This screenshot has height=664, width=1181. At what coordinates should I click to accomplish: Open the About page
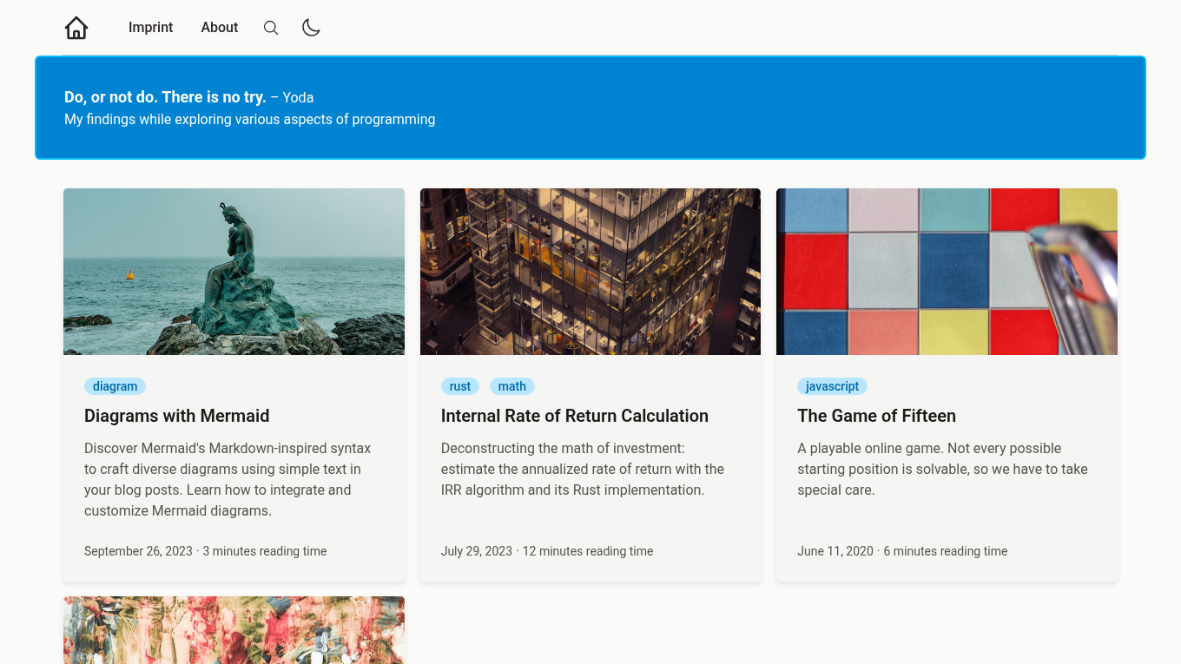[219, 27]
